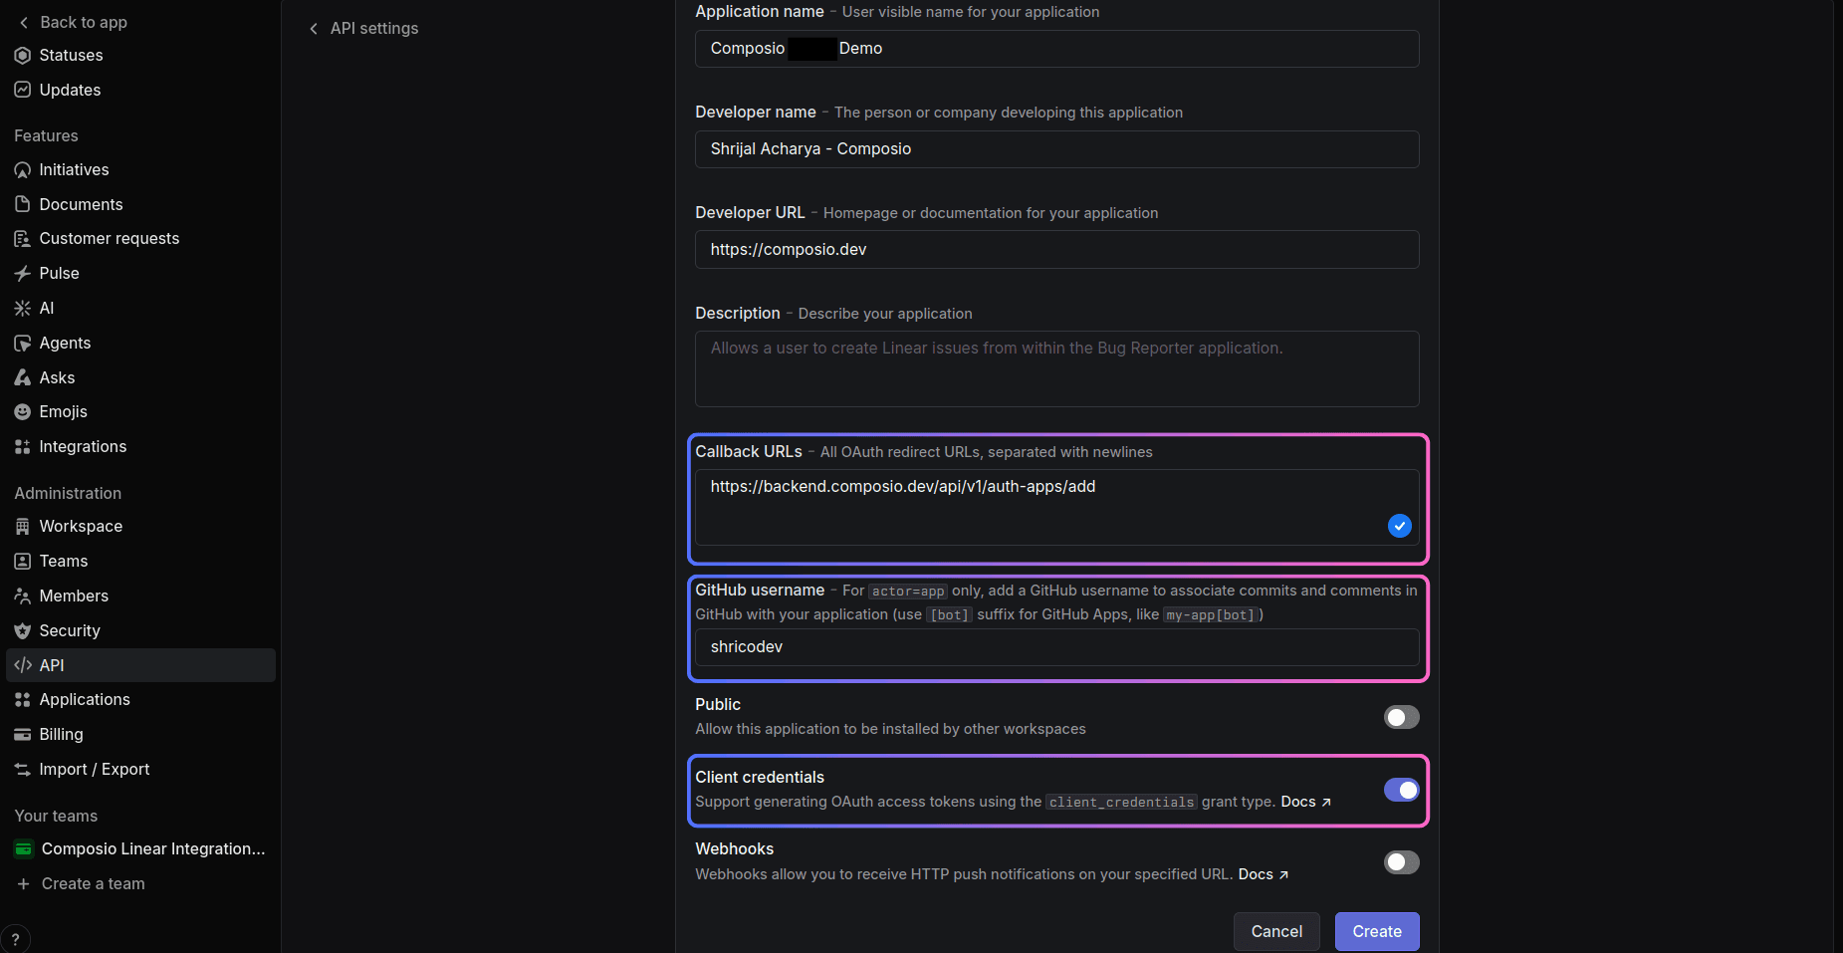This screenshot has height=953, width=1843.
Task: Click the GitHub username input field
Action: point(1056,647)
